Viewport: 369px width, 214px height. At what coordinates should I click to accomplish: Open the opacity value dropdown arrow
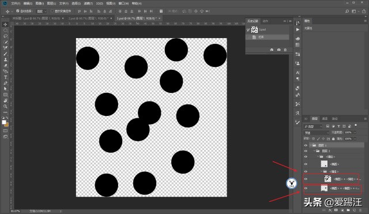355,133
